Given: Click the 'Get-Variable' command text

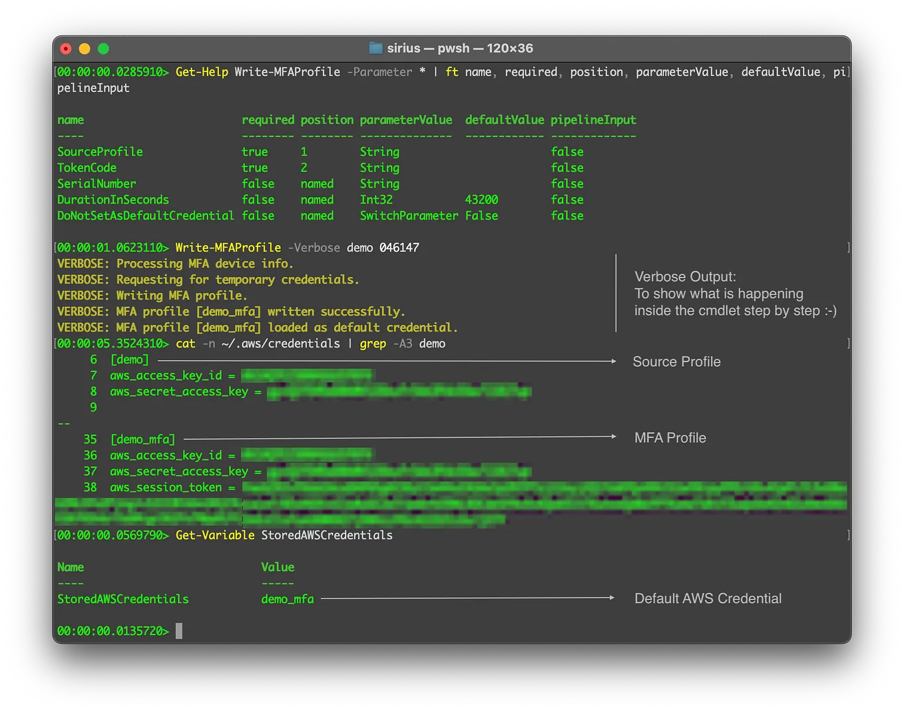Looking at the screenshot, I should pos(215,535).
